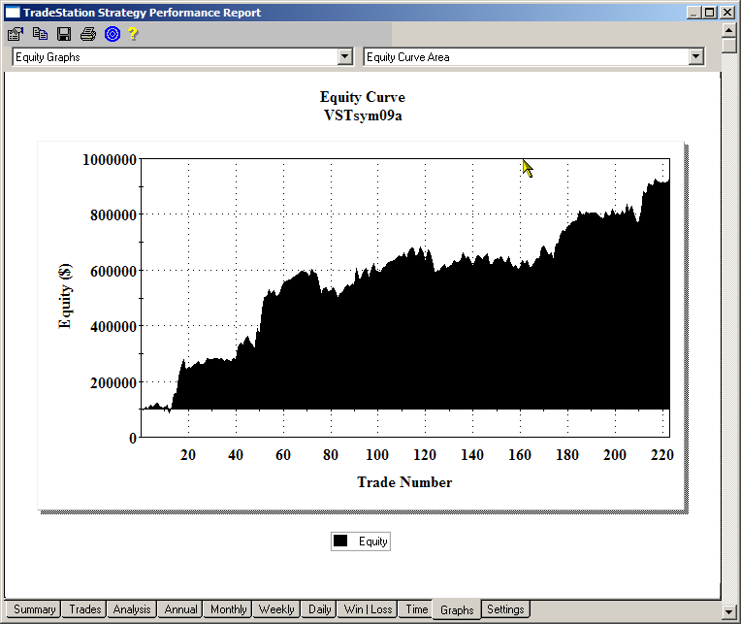Click the 800000 y-axis value
Image resolution: width=741 pixels, height=624 pixels.
(x=113, y=215)
